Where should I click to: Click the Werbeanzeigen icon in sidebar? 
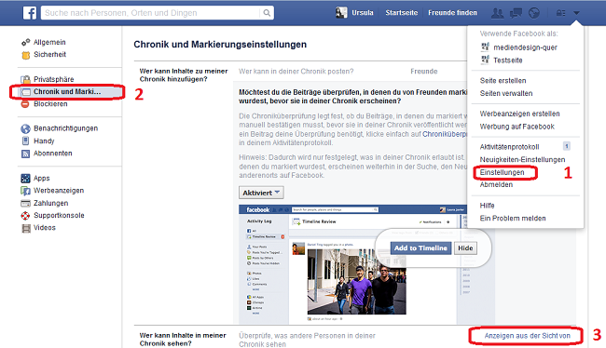click(25, 191)
